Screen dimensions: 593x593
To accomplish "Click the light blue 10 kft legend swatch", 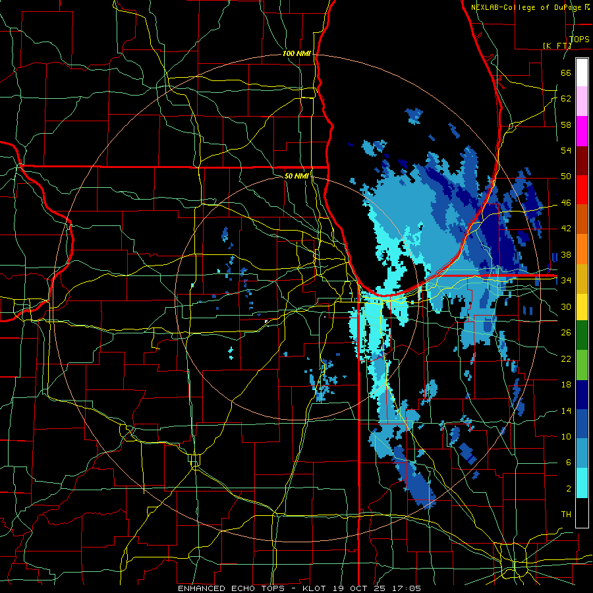I will coord(582,453).
